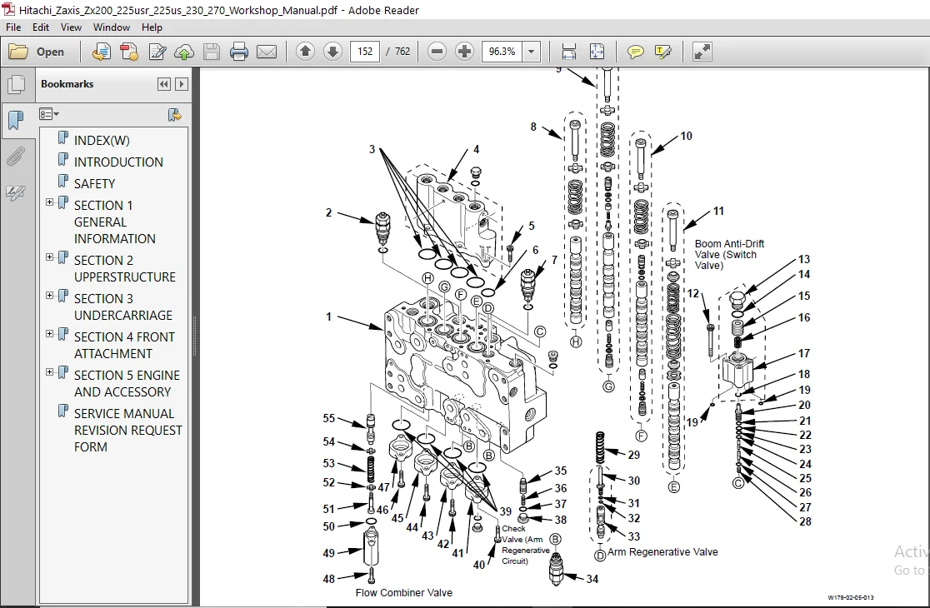Open the Edit menu

tap(40, 27)
